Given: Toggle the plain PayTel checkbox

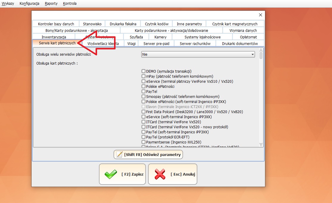Looking at the screenshot, I should [x=144, y=91].
